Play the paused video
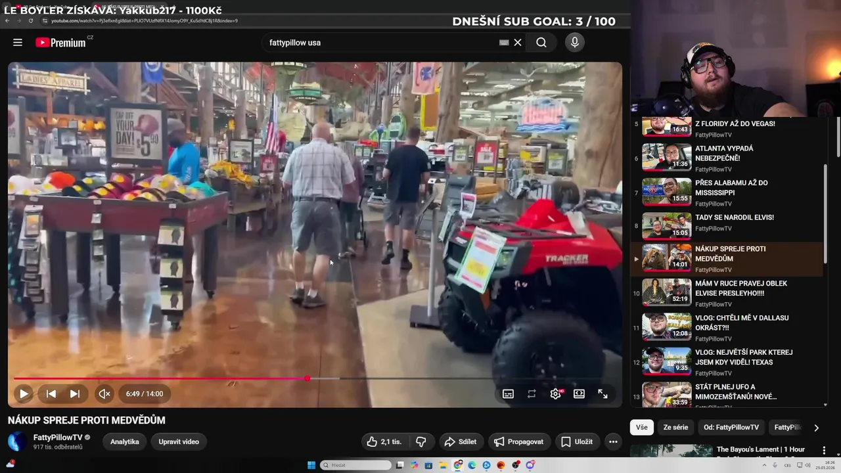 (x=24, y=394)
